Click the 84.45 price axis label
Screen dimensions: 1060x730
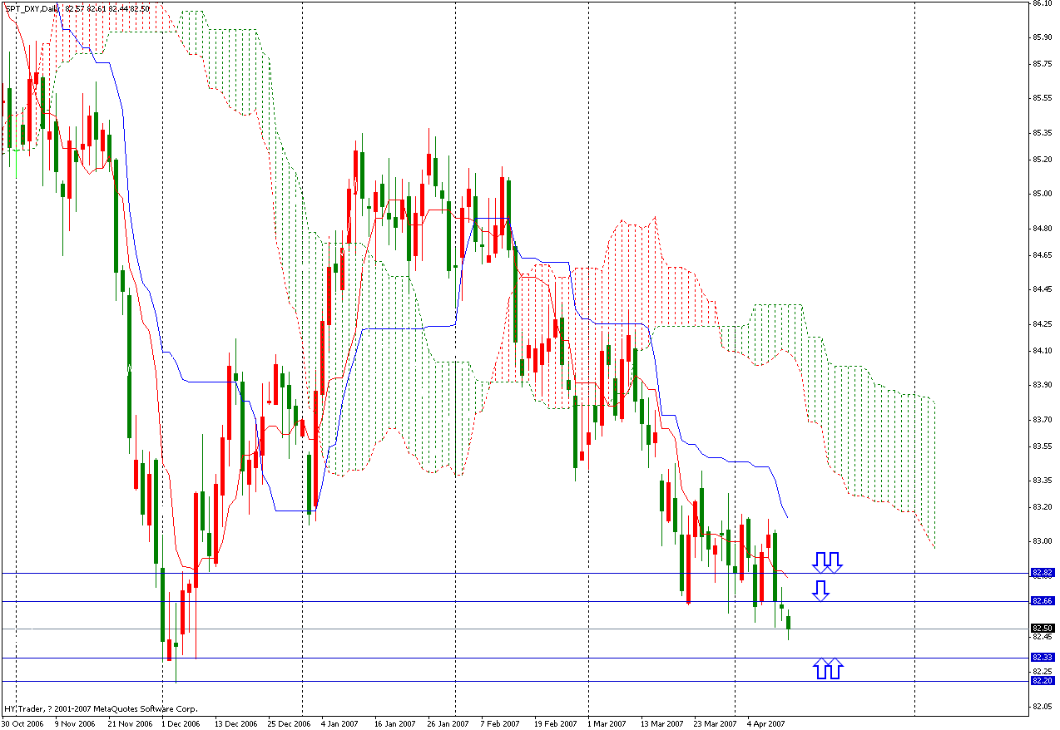coord(1042,289)
